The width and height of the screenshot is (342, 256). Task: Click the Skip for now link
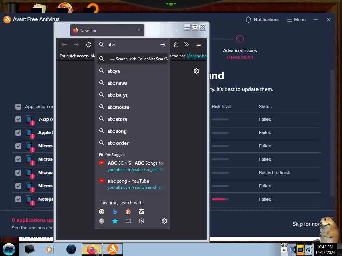point(306,224)
